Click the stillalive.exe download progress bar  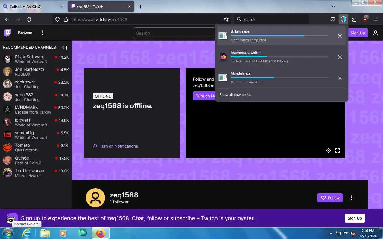(x=279, y=36)
